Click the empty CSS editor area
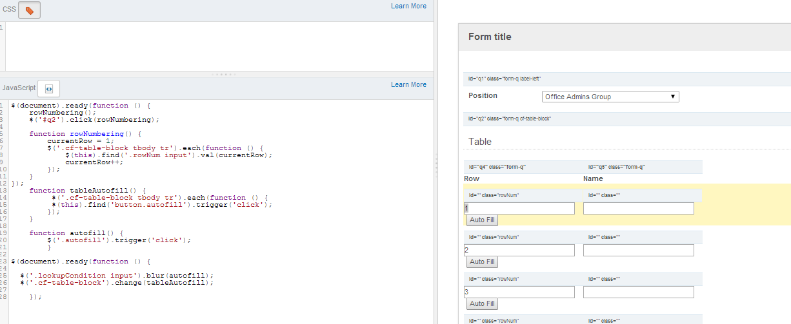The image size is (791, 324). (219, 45)
